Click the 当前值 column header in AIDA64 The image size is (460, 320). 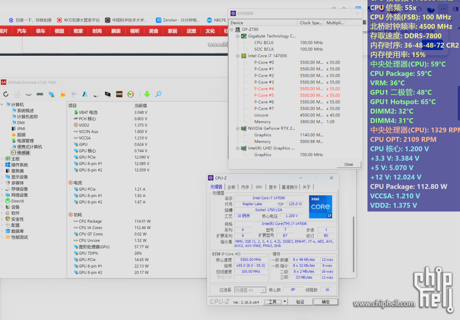tap(140, 106)
